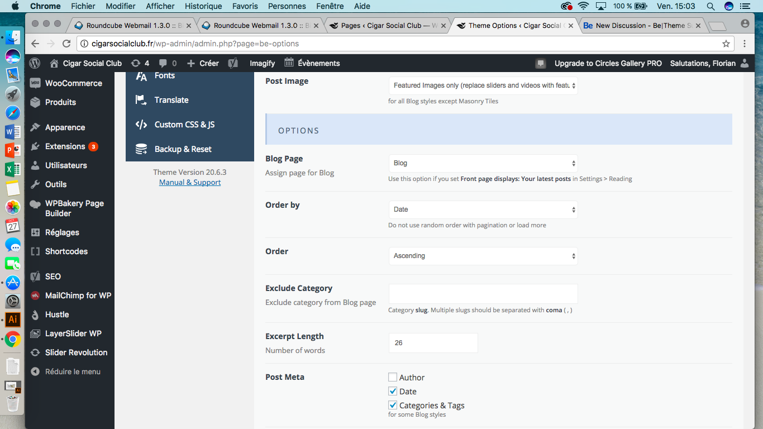Click the WordPress logo in admin bar
The image size is (763, 429).
(35, 63)
